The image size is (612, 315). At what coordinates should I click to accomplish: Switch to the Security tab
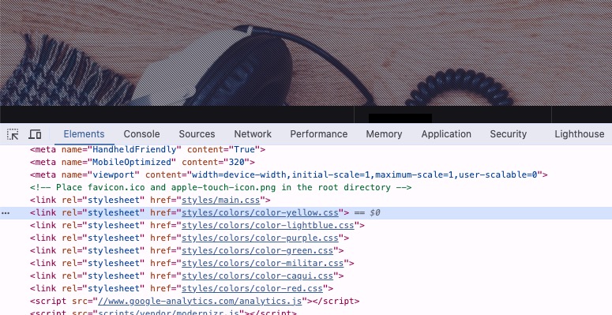(509, 134)
